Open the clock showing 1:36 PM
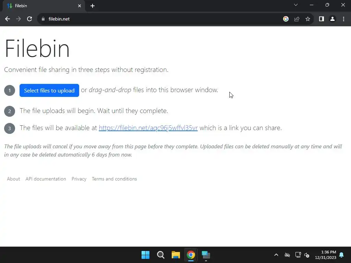Screen dimensions: 351x263 tap(326, 255)
